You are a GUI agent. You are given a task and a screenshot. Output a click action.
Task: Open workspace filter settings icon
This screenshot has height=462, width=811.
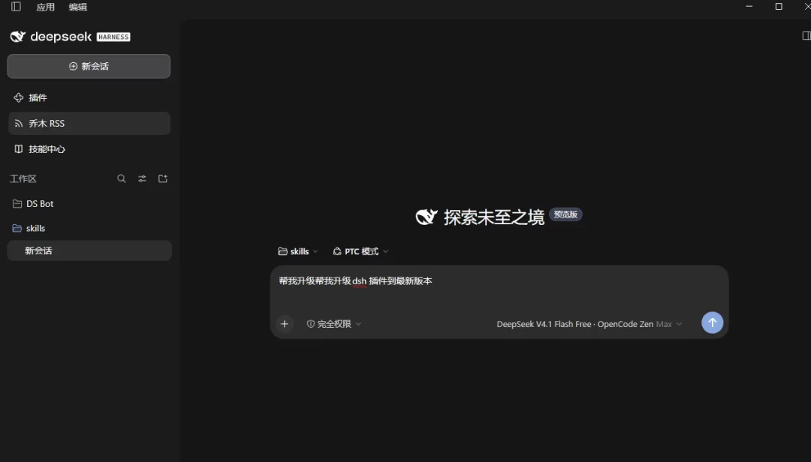click(x=142, y=178)
